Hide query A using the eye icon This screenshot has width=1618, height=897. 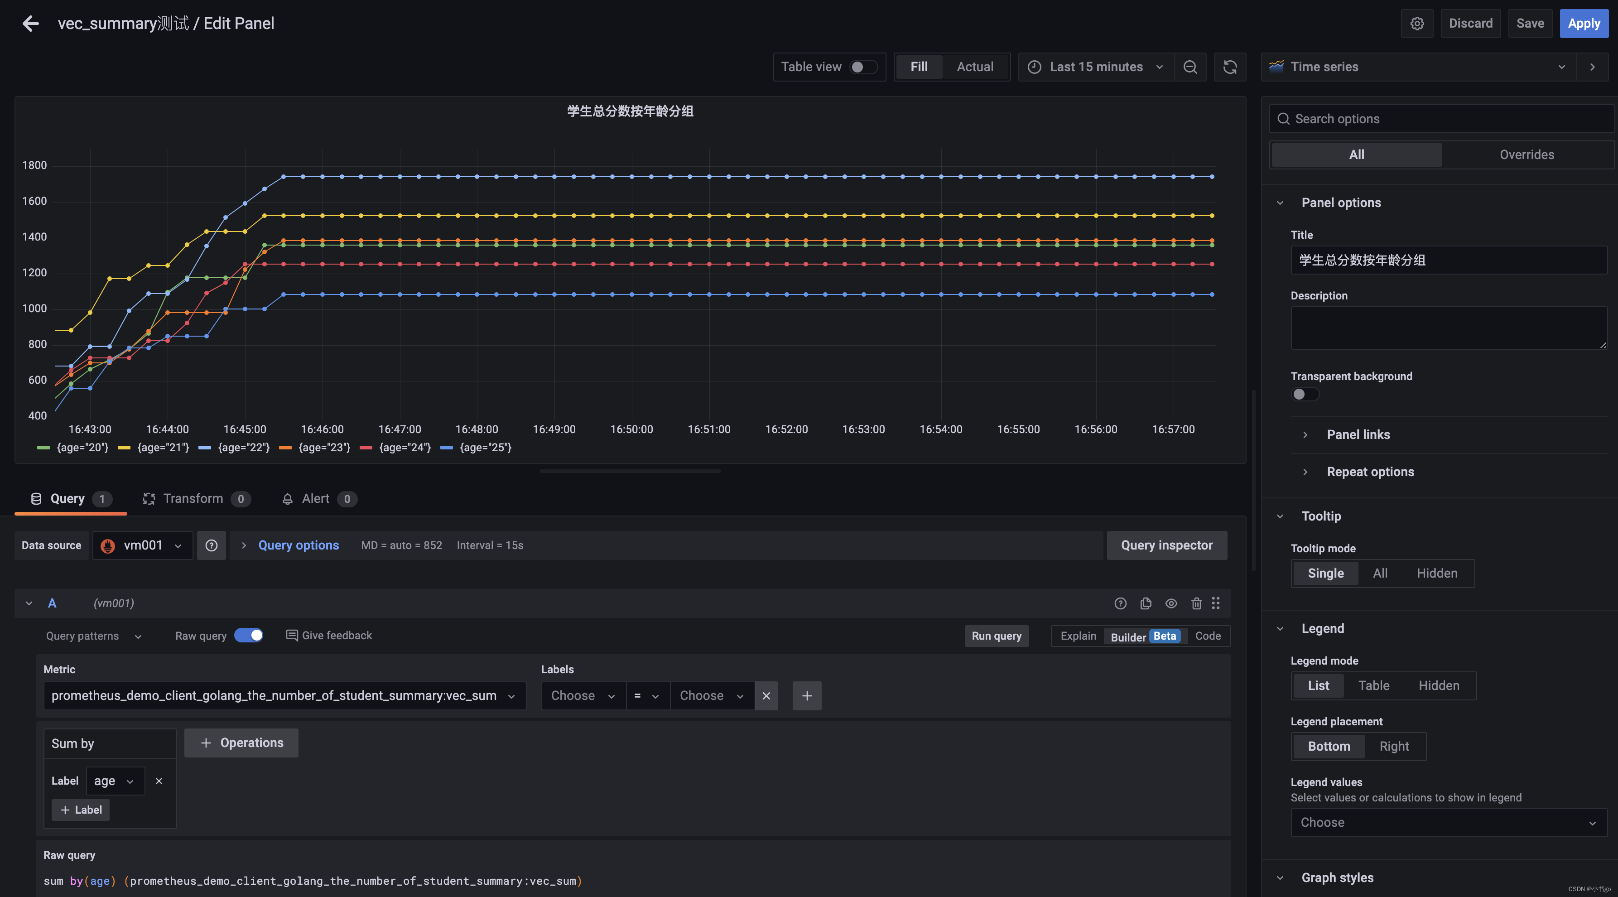[1171, 603]
